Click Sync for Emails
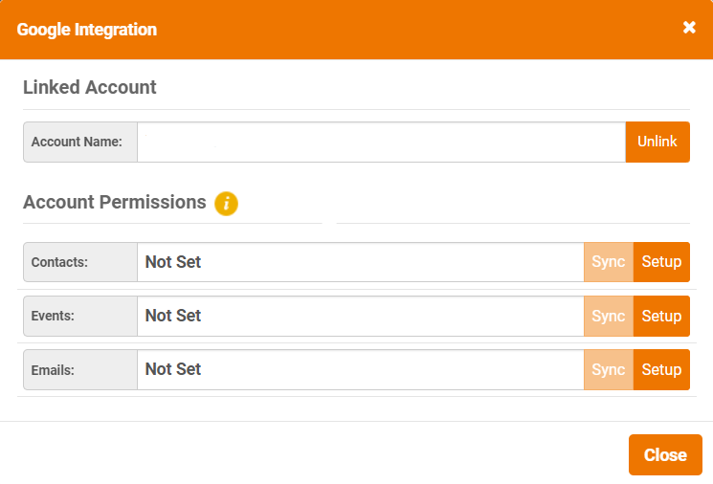Screen dimensions: 713x484 click(609, 369)
